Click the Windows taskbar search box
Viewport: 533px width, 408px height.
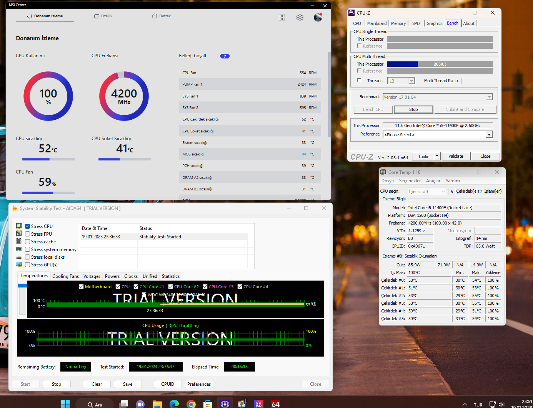(95, 404)
